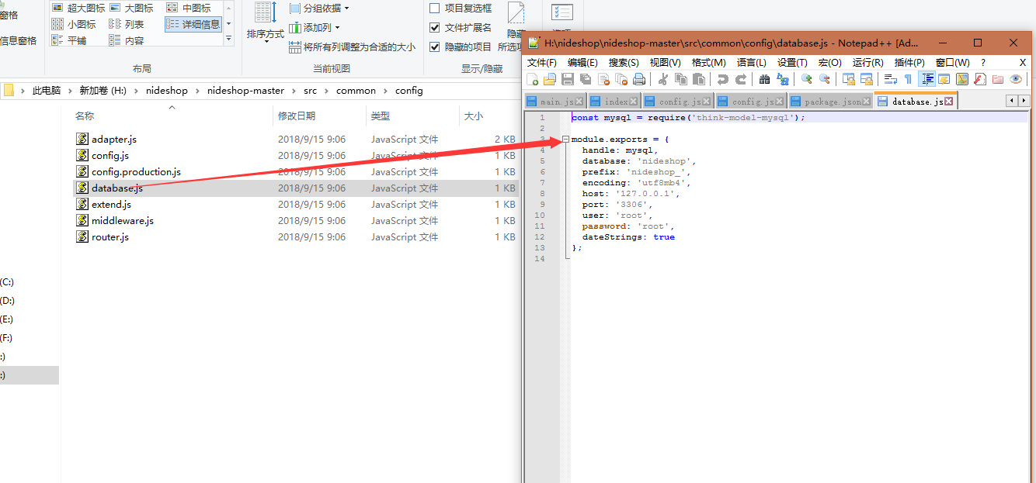Uncheck the 文件扩展名 checkbox
This screenshot has width=1036, height=483.
tap(435, 27)
